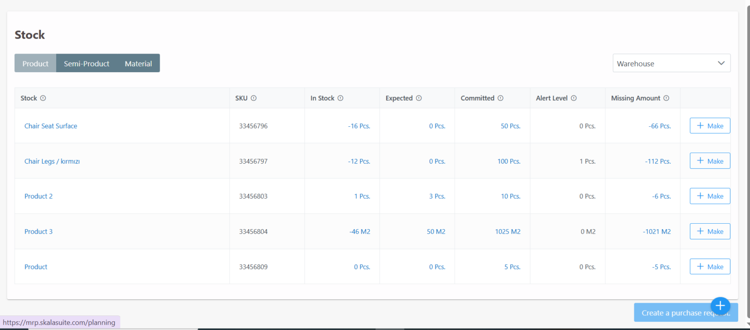
Task: Open the Chair Seat Surface stock item
Action: (x=51, y=126)
